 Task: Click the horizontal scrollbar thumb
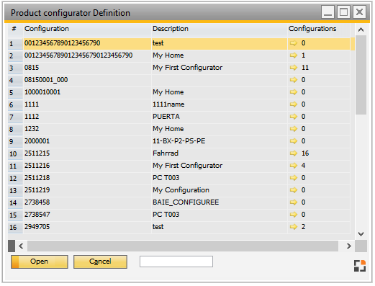click(183, 246)
